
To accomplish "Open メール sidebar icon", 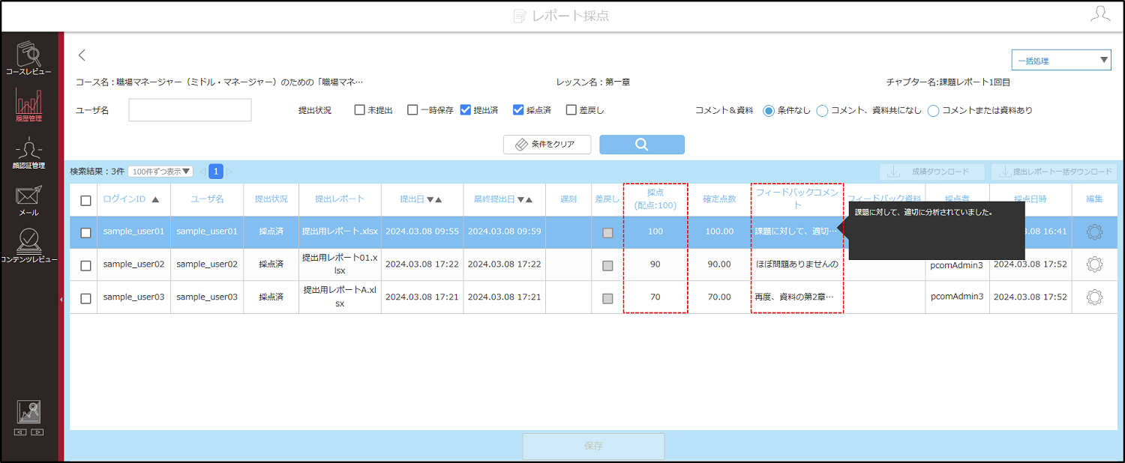I will tap(28, 201).
